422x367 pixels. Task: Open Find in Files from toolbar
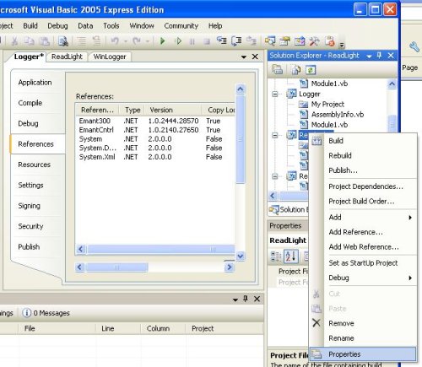63,41
